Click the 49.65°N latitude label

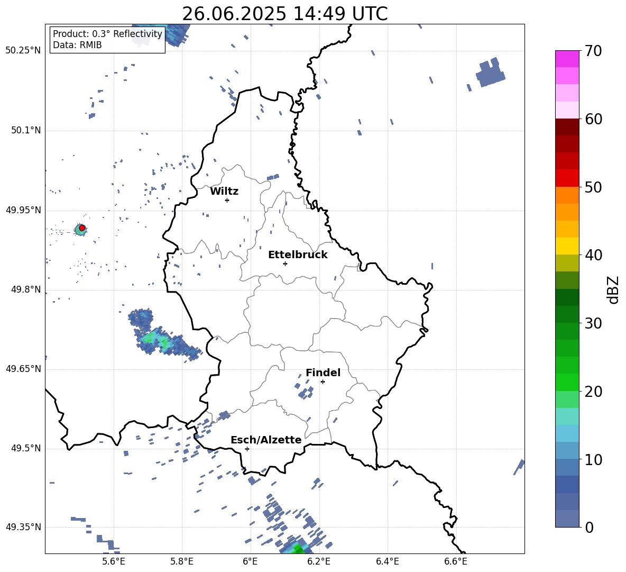tap(23, 368)
